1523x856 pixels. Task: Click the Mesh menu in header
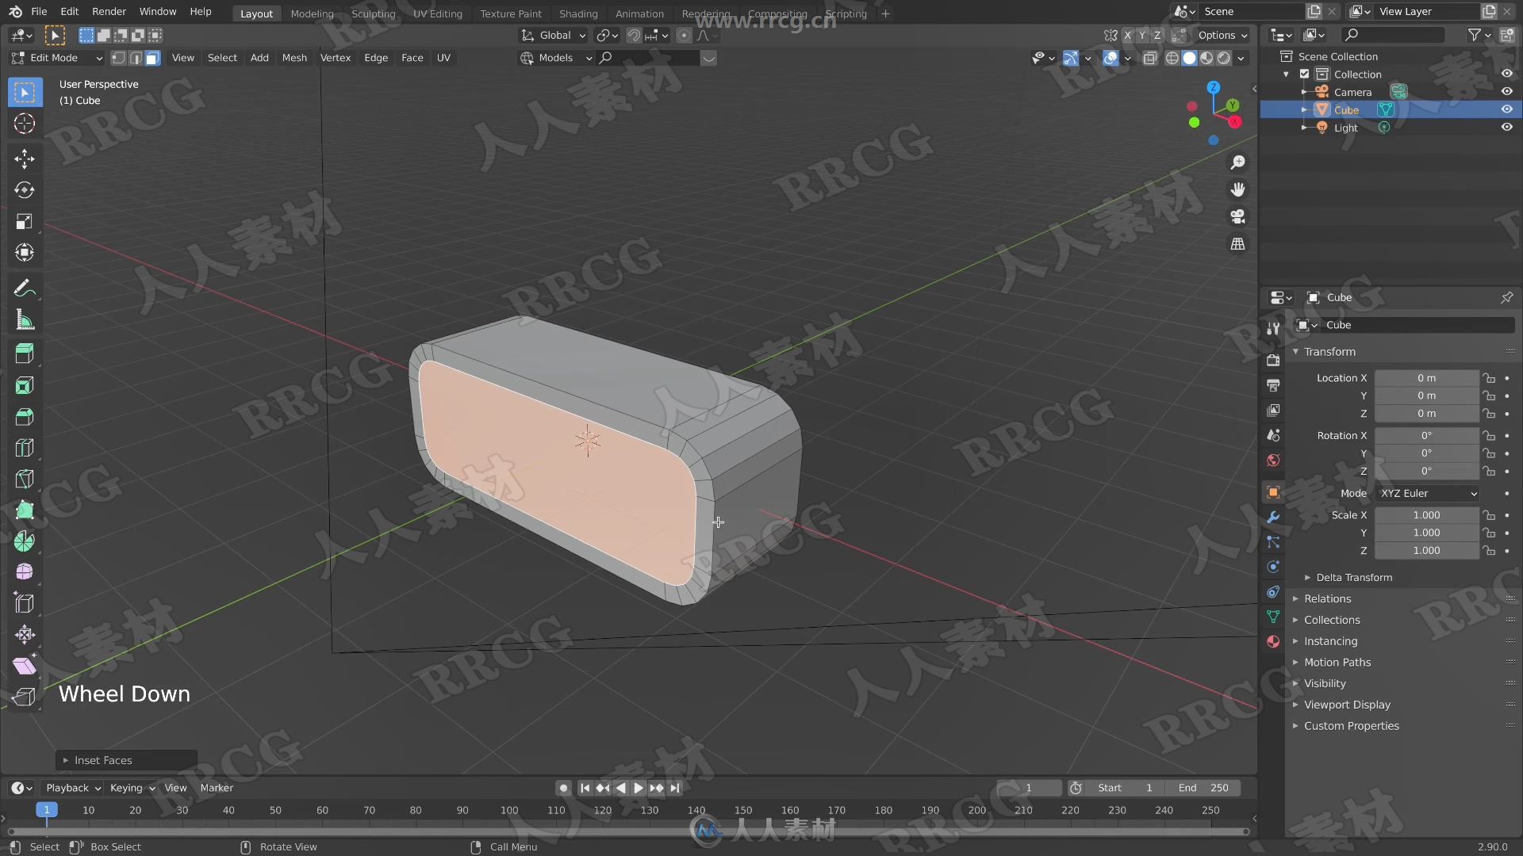(294, 58)
